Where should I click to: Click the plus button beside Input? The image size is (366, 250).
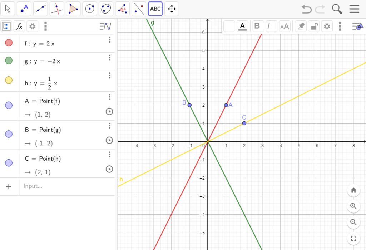(9, 186)
